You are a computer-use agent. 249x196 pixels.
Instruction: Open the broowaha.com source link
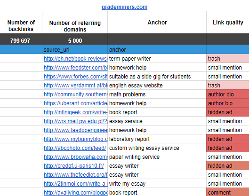click(76, 157)
